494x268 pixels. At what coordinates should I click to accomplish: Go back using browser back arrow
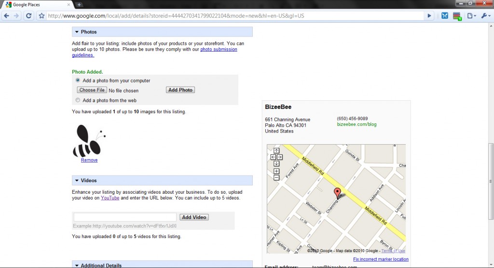[x=7, y=16]
